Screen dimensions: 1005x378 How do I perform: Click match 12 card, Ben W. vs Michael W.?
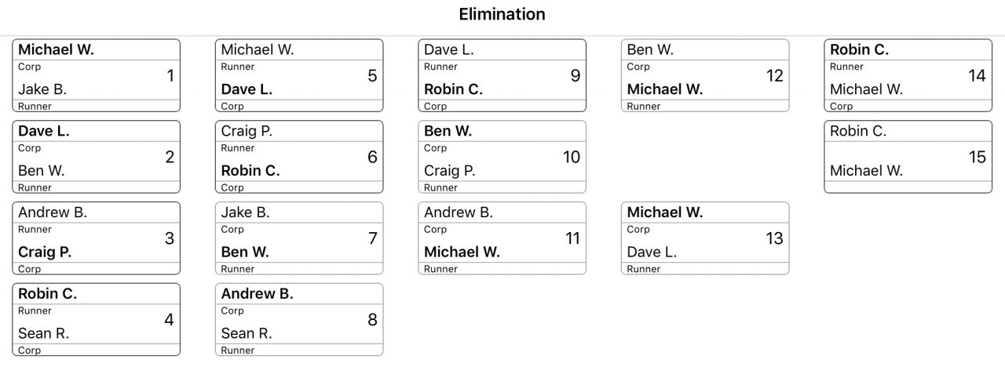pyautogui.click(x=705, y=76)
